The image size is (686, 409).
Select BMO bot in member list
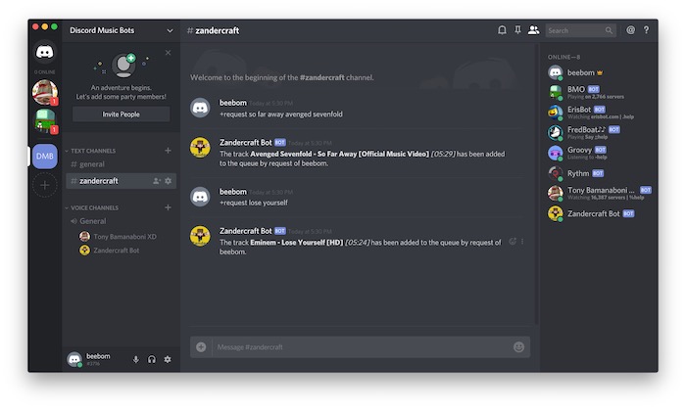(x=599, y=92)
